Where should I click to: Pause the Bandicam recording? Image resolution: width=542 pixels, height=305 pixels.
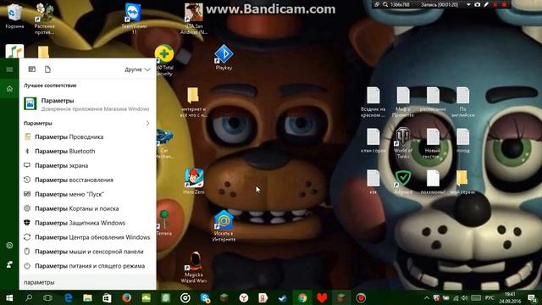495,5
